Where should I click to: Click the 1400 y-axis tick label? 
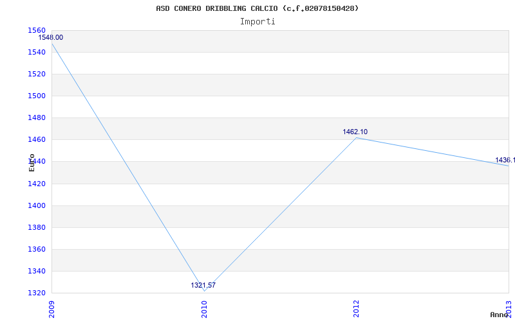(37, 205)
